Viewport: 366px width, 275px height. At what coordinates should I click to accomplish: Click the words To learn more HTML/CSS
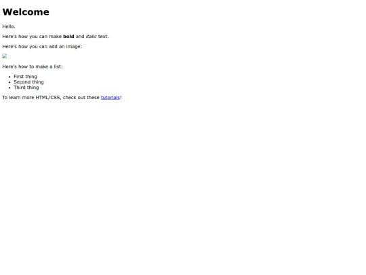[32, 98]
